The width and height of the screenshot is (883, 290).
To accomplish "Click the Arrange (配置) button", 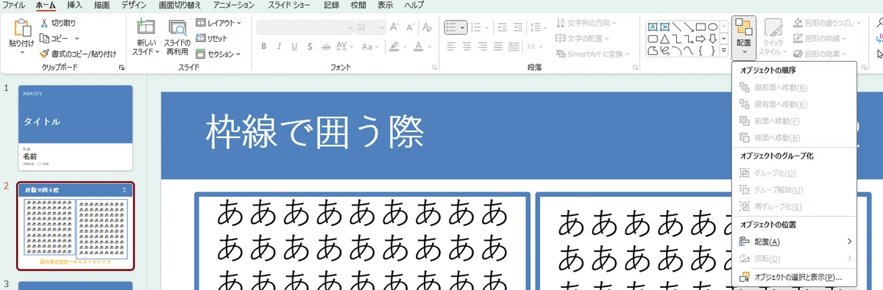I will click(x=744, y=37).
